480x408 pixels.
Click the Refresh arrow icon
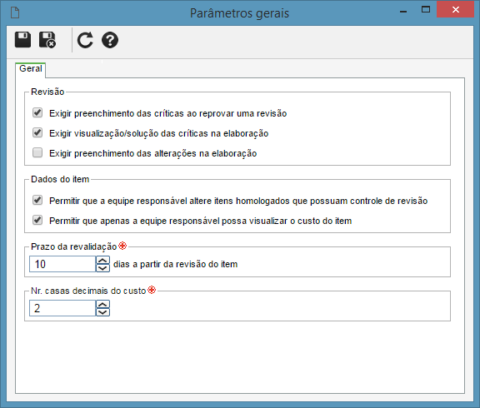pos(85,40)
